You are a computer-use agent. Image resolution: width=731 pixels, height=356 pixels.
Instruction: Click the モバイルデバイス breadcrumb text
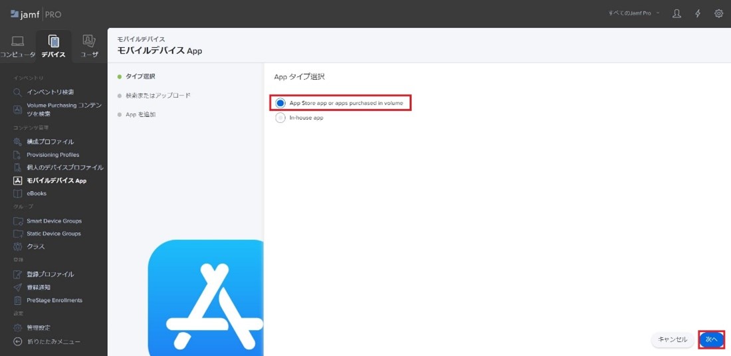(x=141, y=40)
